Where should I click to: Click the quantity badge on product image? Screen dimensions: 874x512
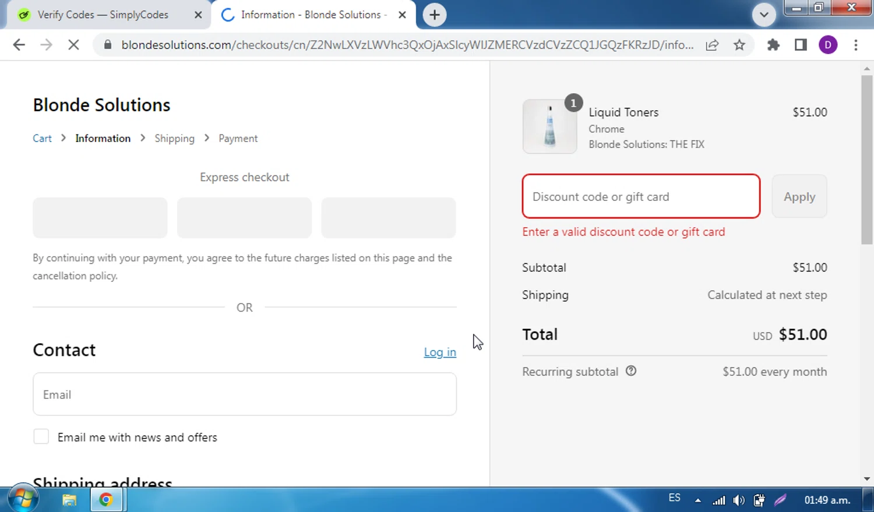pos(573,103)
